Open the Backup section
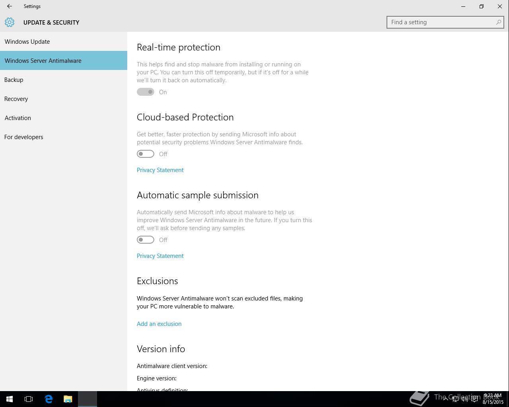The image size is (509, 407). [64, 79]
